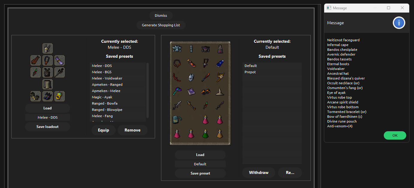Confirm the message with OK
The width and height of the screenshot is (414, 188).
tap(395, 135)
